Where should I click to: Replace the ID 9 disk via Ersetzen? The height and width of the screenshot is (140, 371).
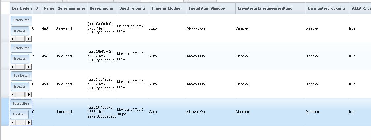(19, 114)
